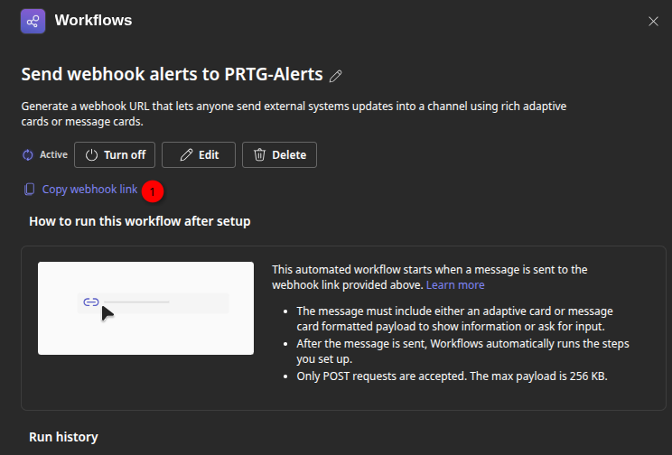Click the Run history heading

[x=63, y=437]
